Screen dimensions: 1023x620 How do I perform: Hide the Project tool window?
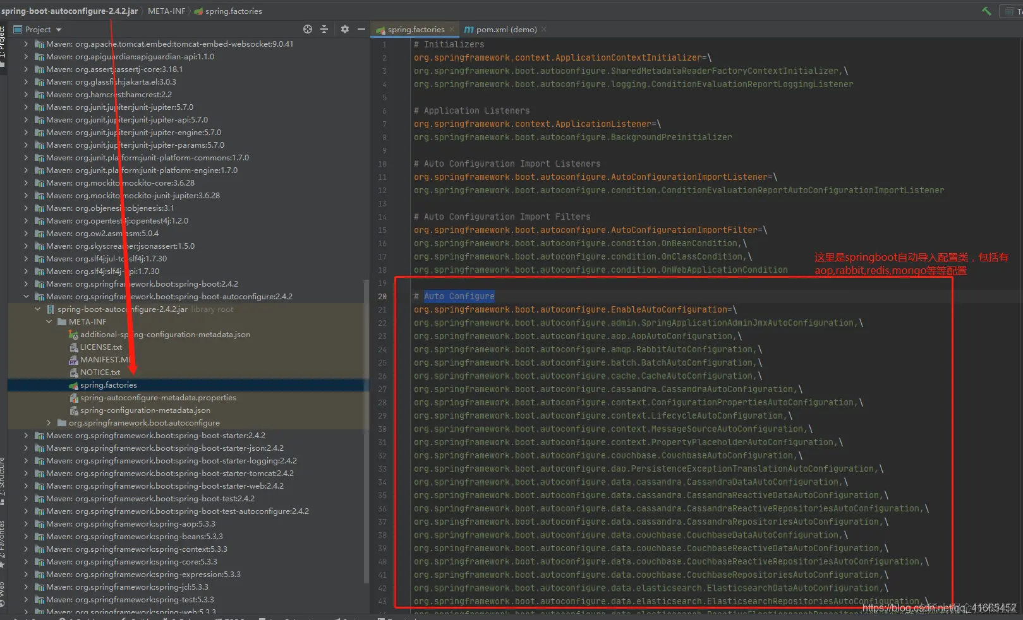click(361, 29)
